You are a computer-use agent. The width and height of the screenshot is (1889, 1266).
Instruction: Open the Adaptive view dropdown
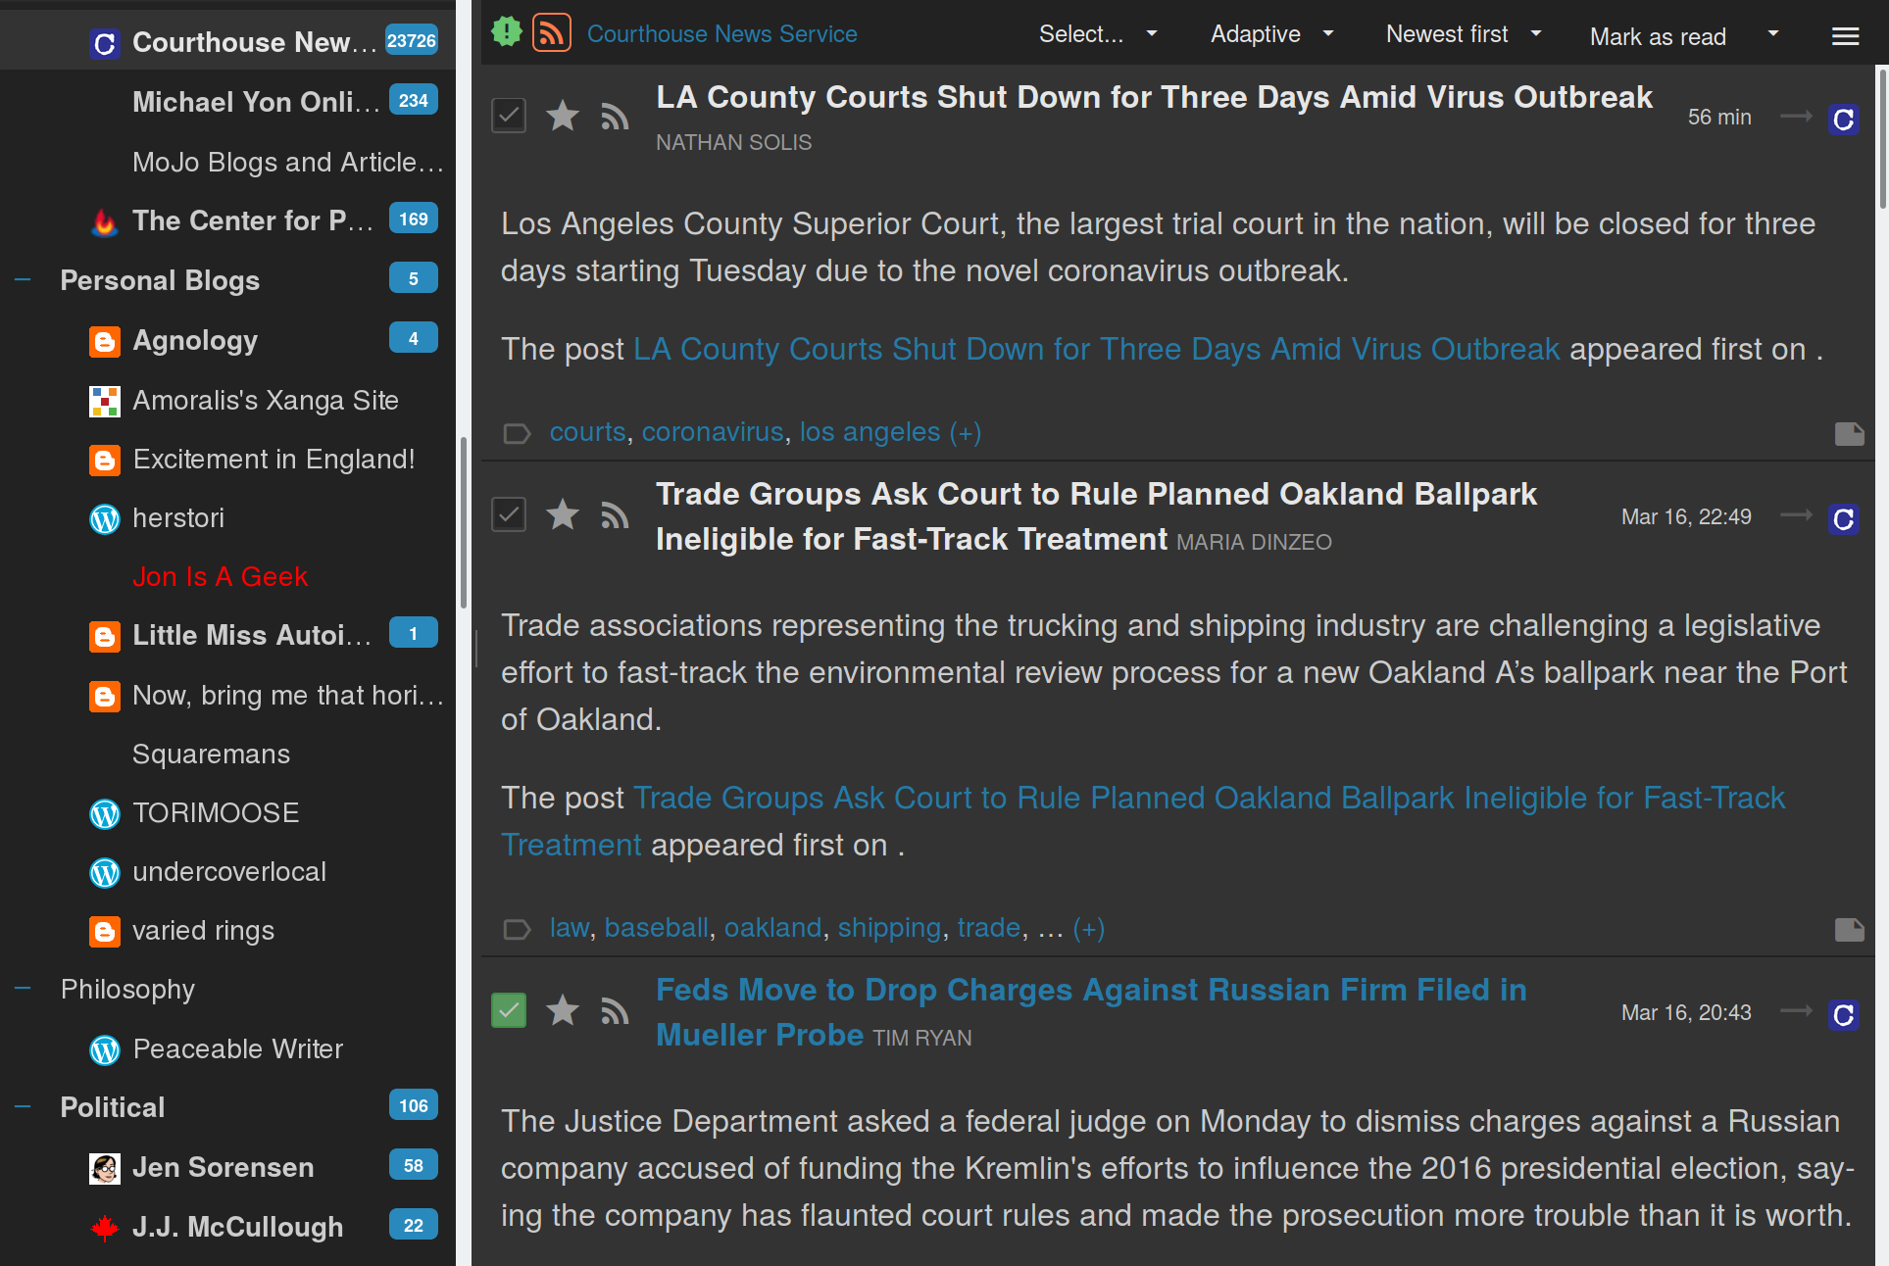click(1271, 34)
